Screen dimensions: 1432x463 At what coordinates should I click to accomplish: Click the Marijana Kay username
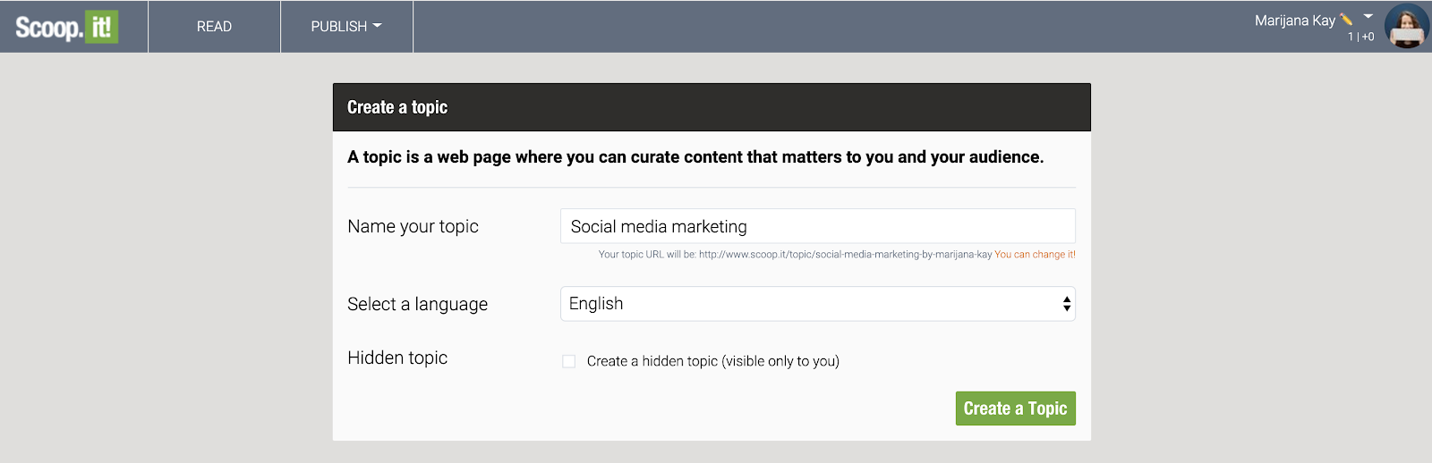(x=1295, y=21)
